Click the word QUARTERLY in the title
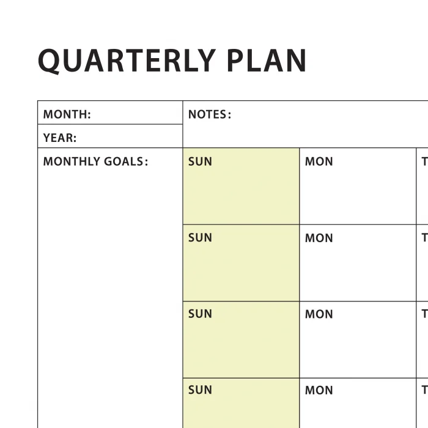Screen dimensions: 428x428 click(127, 61)
